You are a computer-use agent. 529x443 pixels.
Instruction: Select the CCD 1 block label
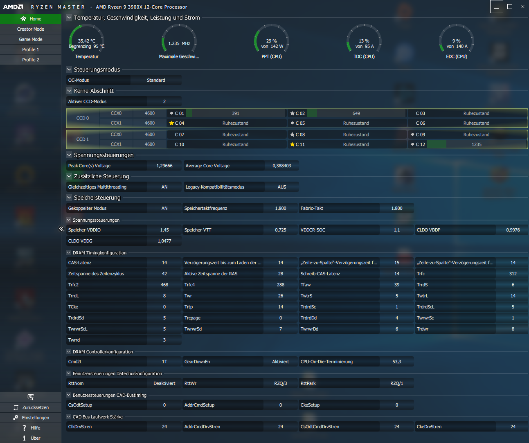point(83,139)
